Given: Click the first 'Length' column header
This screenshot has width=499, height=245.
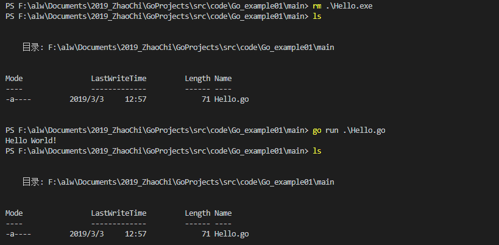Looking at the screenshot, I should click(x=197, y=78).
